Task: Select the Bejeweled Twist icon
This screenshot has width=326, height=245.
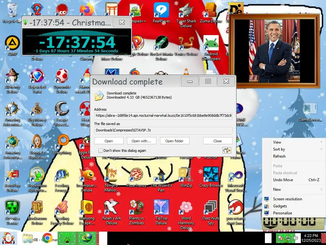Action: 37,81
